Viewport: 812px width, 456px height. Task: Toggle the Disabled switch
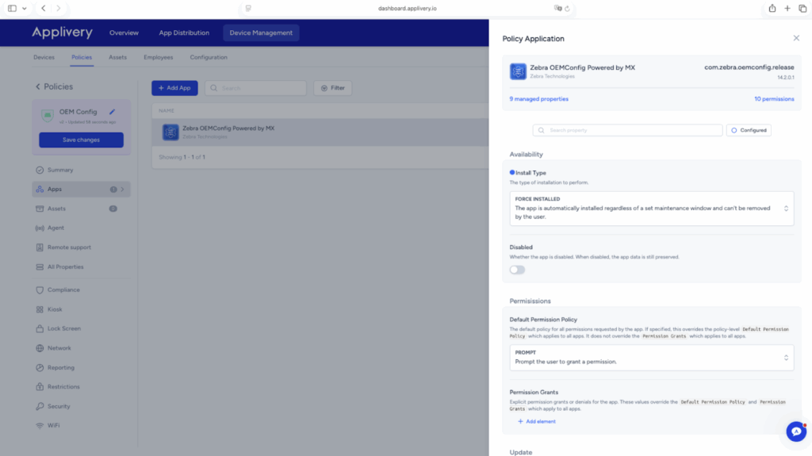tap(517, 270)
